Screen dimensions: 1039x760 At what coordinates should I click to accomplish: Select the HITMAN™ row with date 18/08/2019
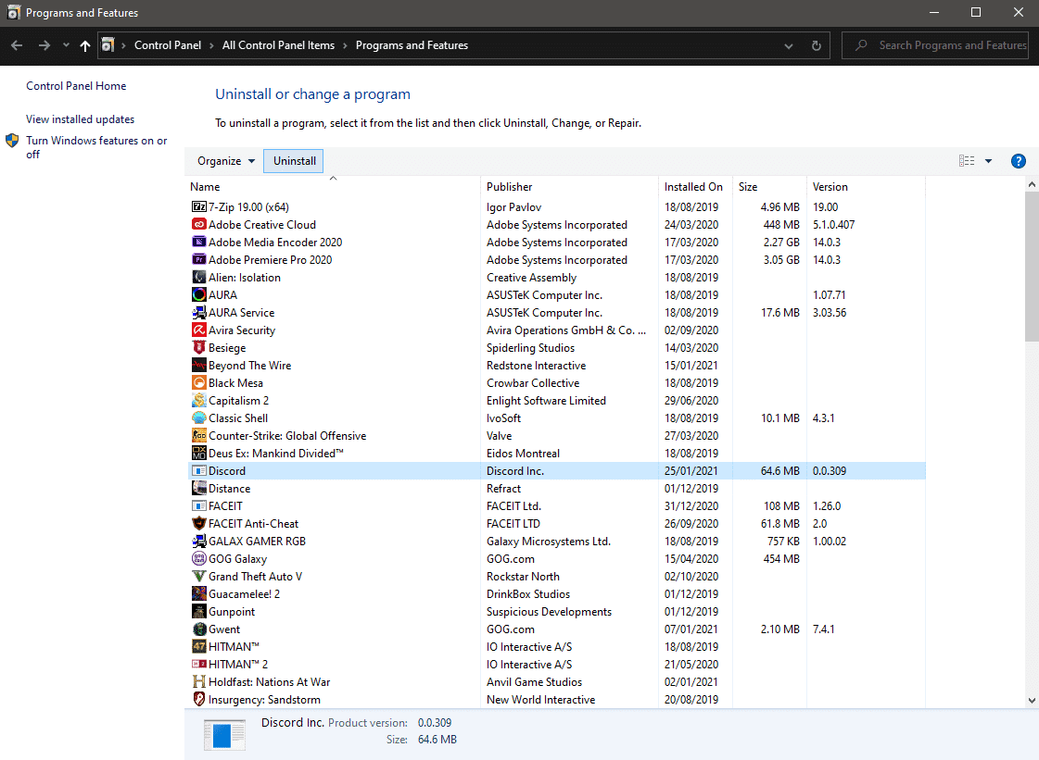pyautogui.click(x=557, y=647)
